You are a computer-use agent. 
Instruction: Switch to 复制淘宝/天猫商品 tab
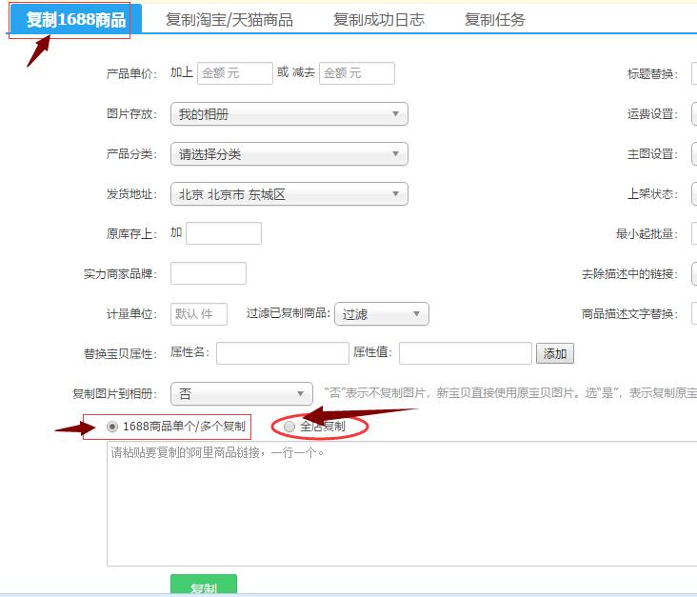pos(229,20)
